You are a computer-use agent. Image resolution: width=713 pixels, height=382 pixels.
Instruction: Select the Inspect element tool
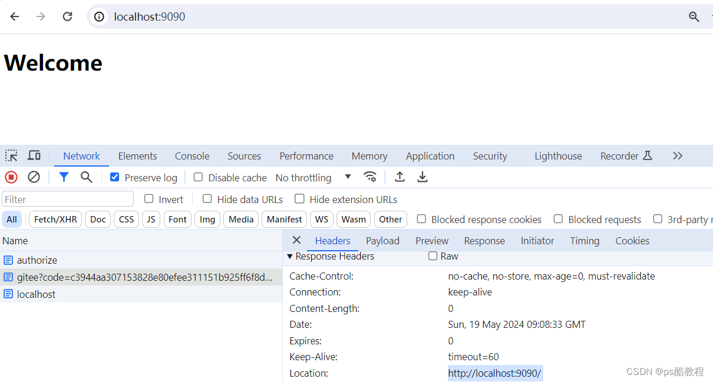point(11,155)
